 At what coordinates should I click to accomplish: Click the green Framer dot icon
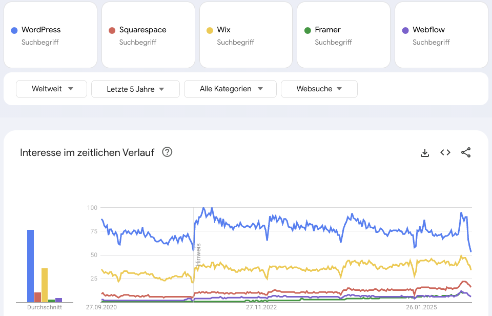tap(307, 30)
